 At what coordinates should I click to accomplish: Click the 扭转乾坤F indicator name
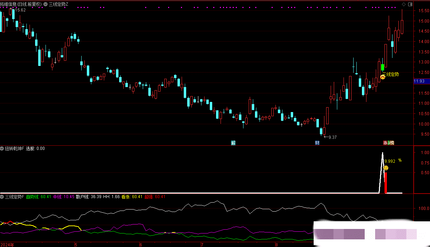tap(15, 148)
